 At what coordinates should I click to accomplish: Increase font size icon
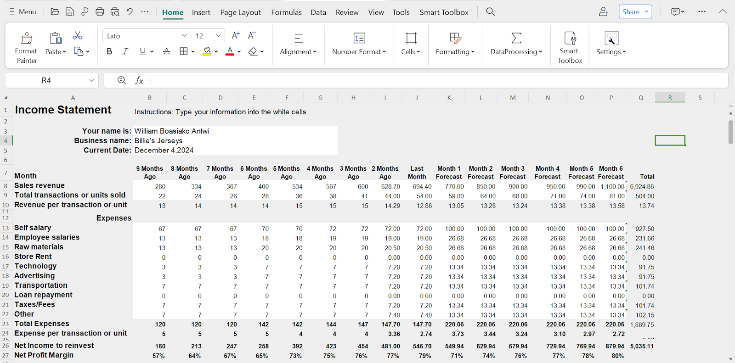pos(236,36)
